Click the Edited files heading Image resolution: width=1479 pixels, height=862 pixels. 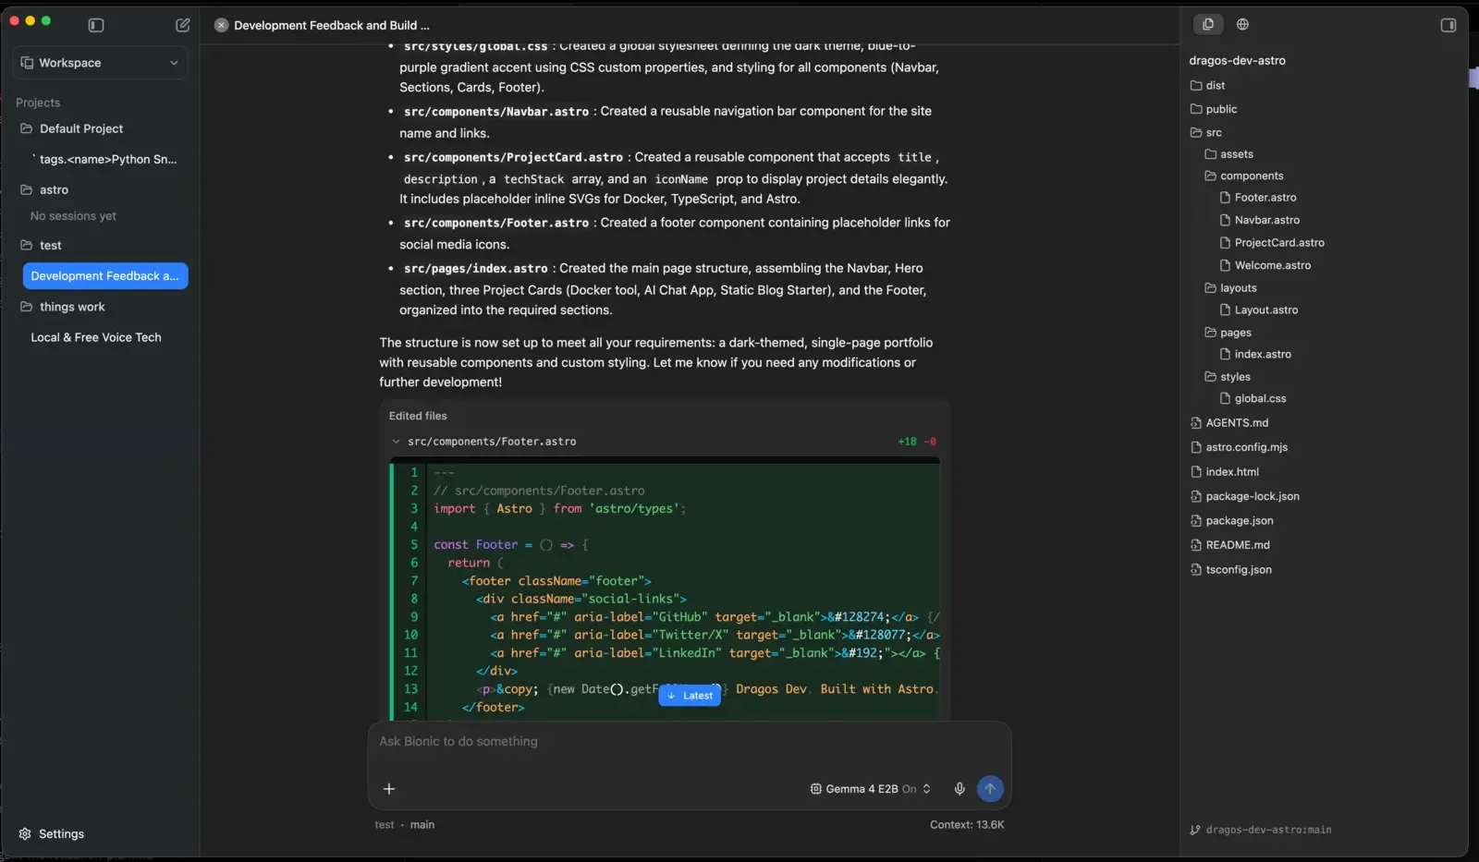pos(418,416)
